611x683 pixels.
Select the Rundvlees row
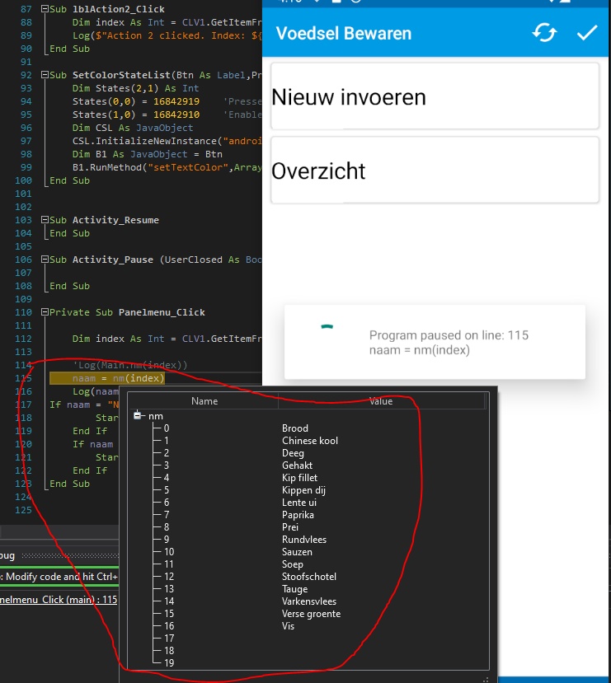pyautogui.click(x=308, y=540)
